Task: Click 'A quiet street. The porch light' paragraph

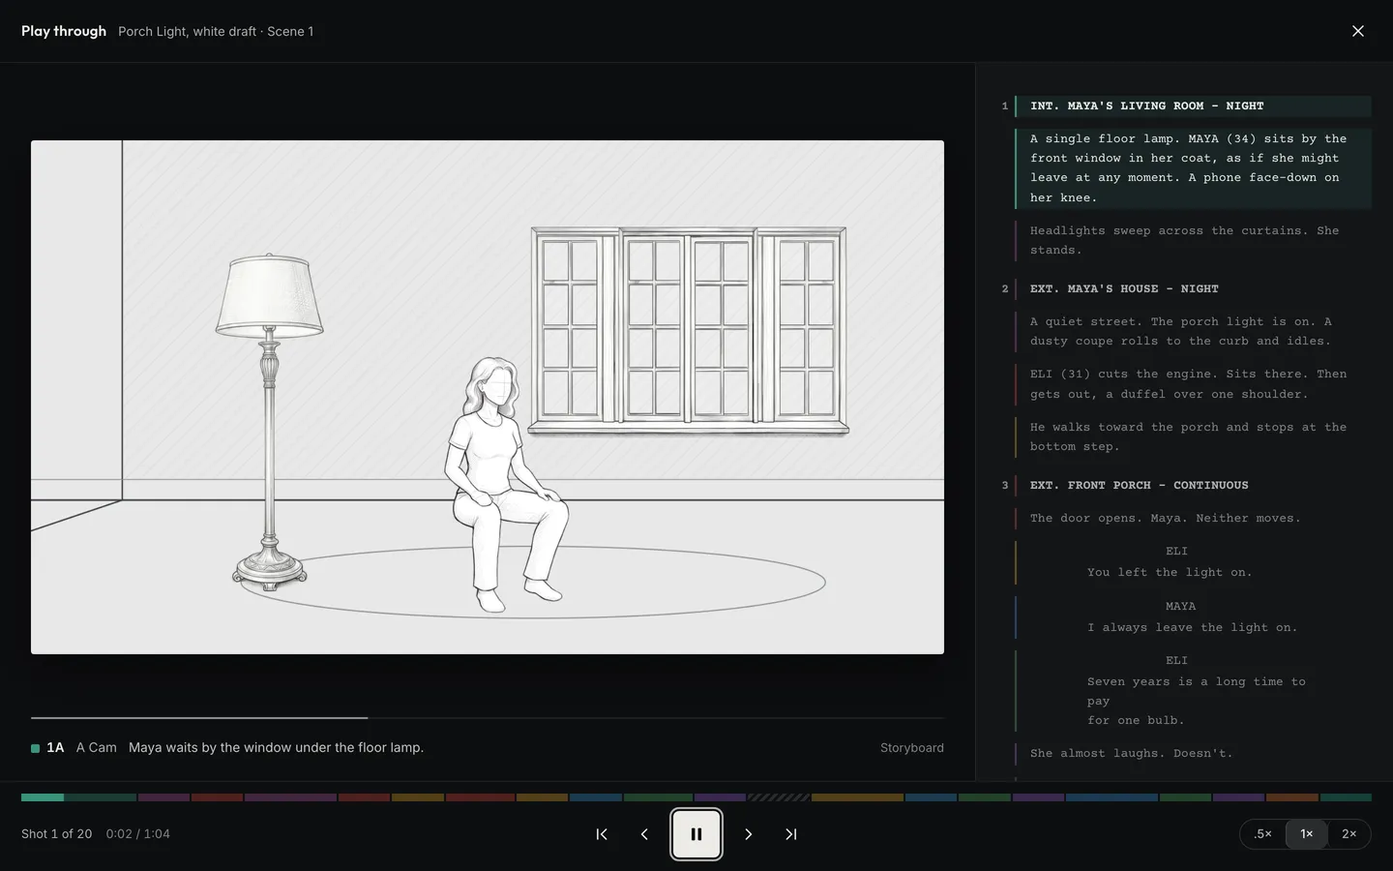Action: [1193, 331]
